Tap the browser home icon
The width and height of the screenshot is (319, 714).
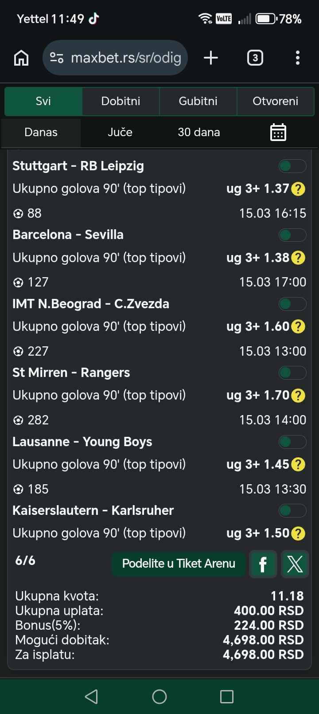click(x=21, y=58)
